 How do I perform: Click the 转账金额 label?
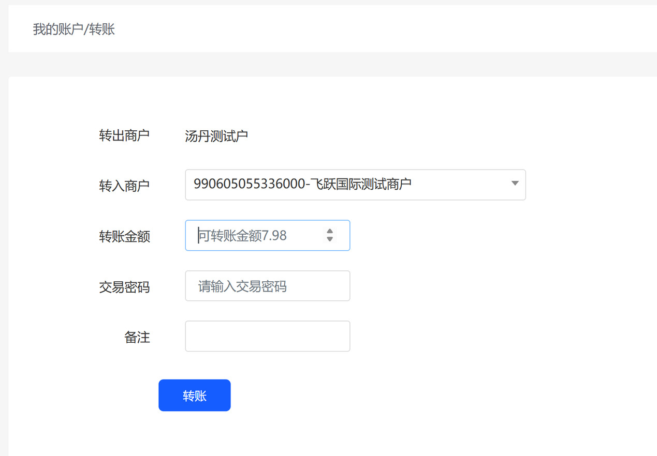124,236
